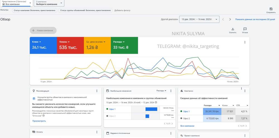Open Выберите кампанию dropdown
This screenshot has height=138, width=279.
point(49,3)
